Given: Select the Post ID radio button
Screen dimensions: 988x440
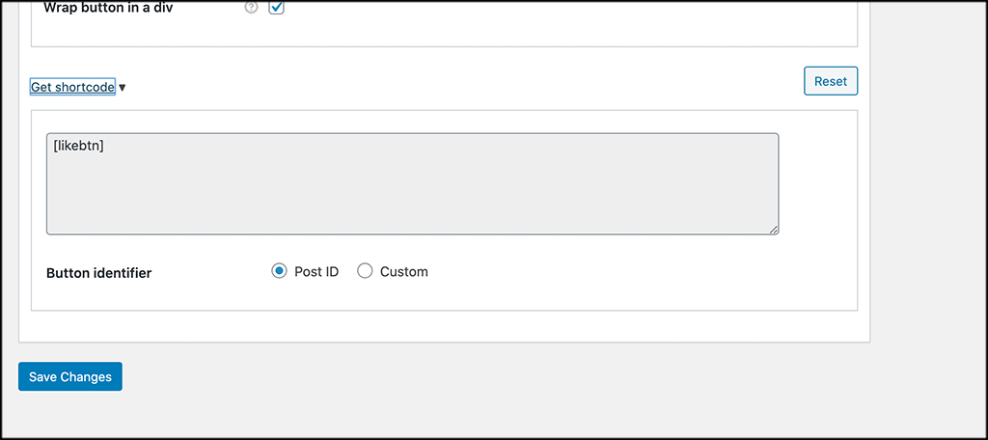Looking at the screenshot, I should 279,272.
